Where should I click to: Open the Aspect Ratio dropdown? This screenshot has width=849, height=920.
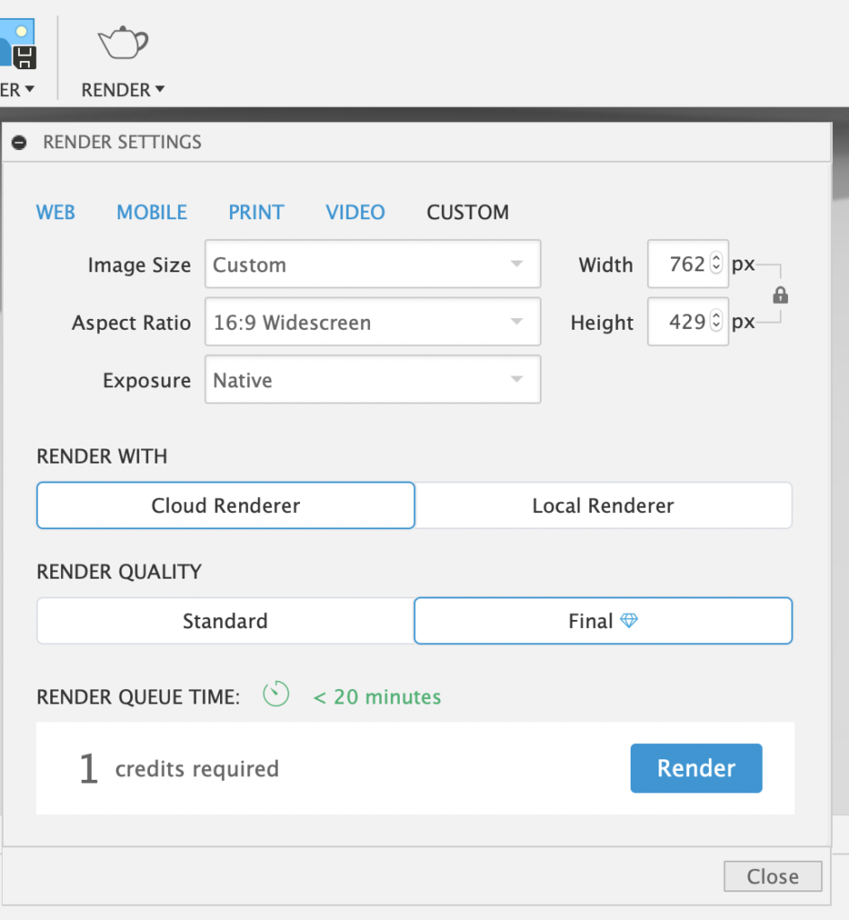[373, 323]
